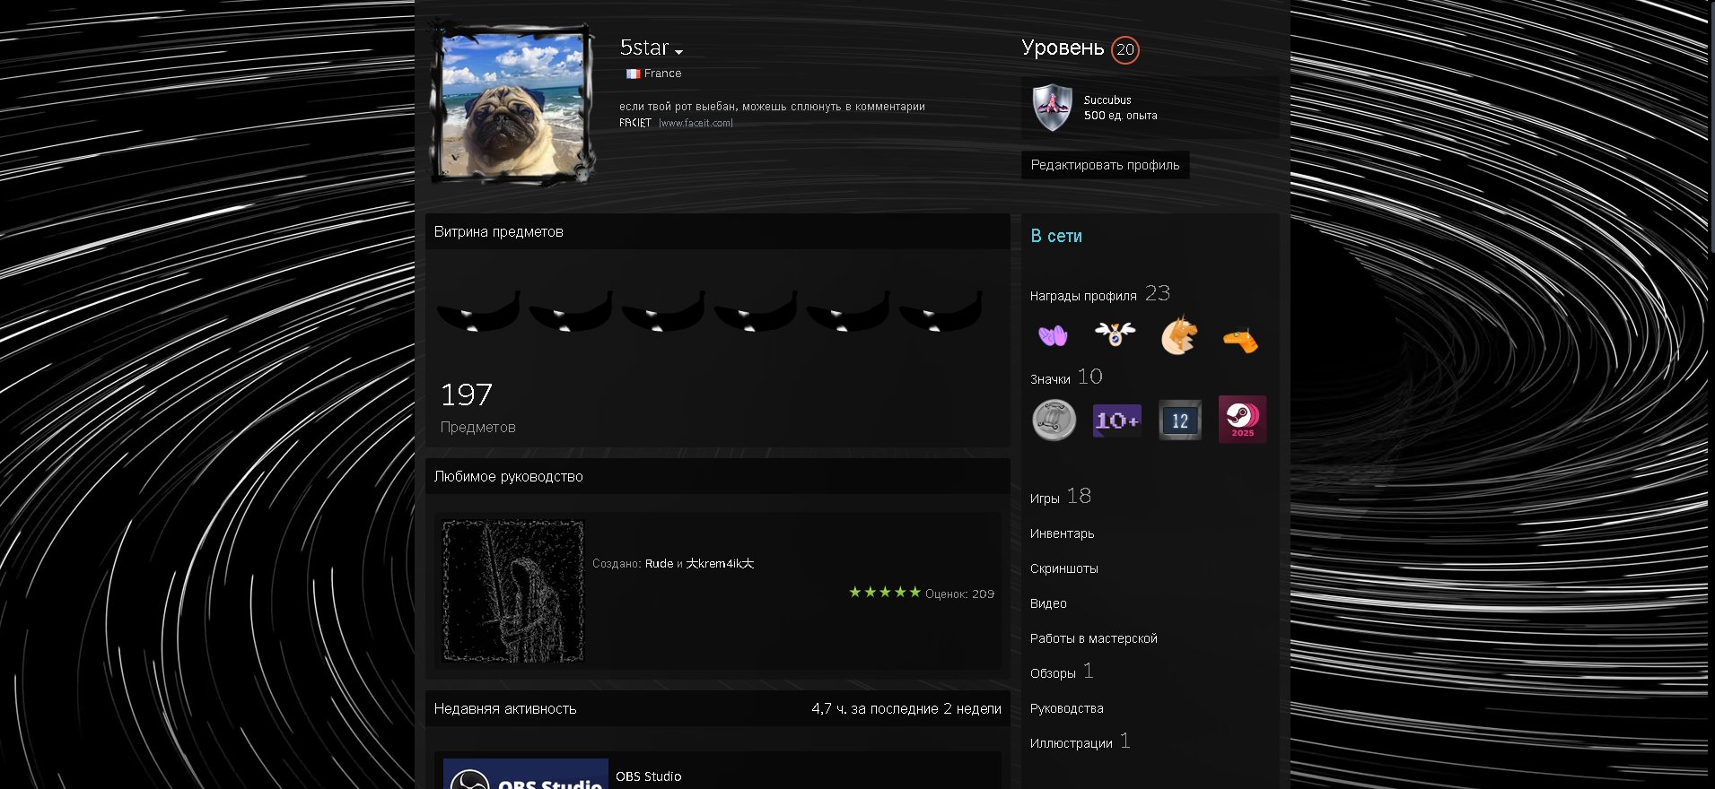Click the level 20 badge circle
This screenshot has height=789, width=1715.
[x=1124, y=49]
